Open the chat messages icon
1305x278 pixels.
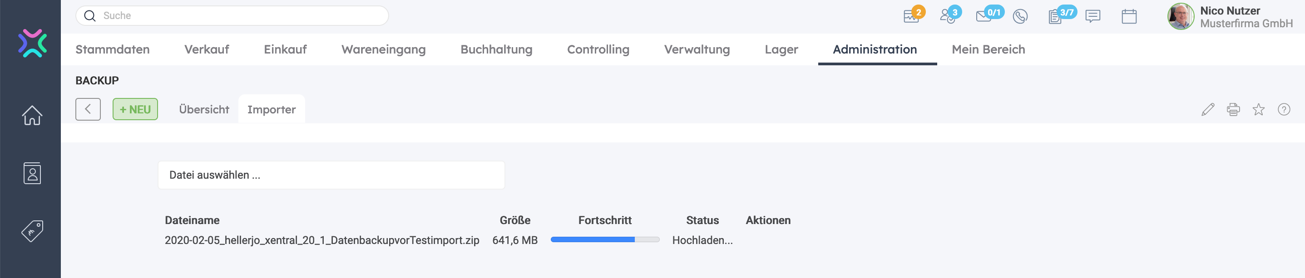(x=1093, y=17)
